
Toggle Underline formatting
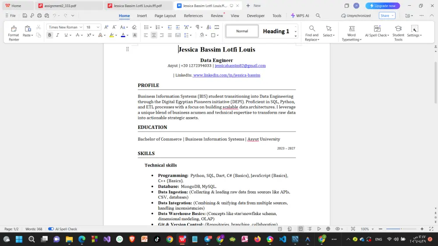click(x=66, y=35)
